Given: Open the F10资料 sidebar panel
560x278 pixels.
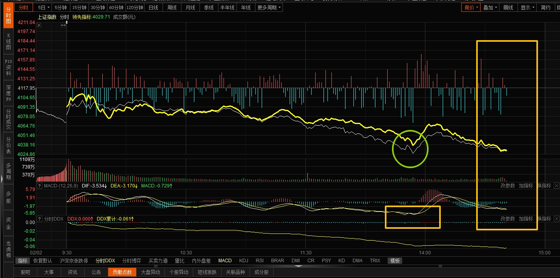Looking at the screenshot, I should coord(8,67).
